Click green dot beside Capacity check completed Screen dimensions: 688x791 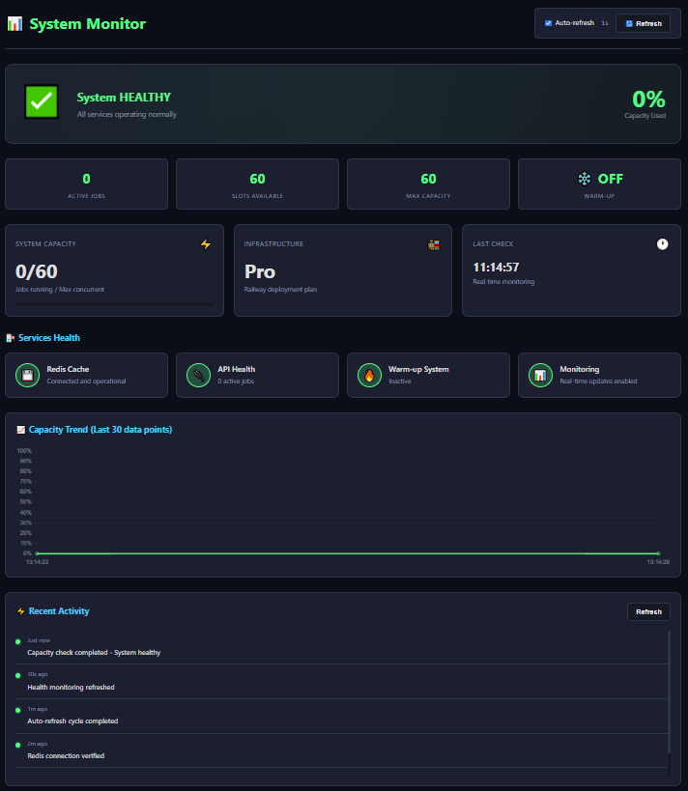tap(17, 641)
